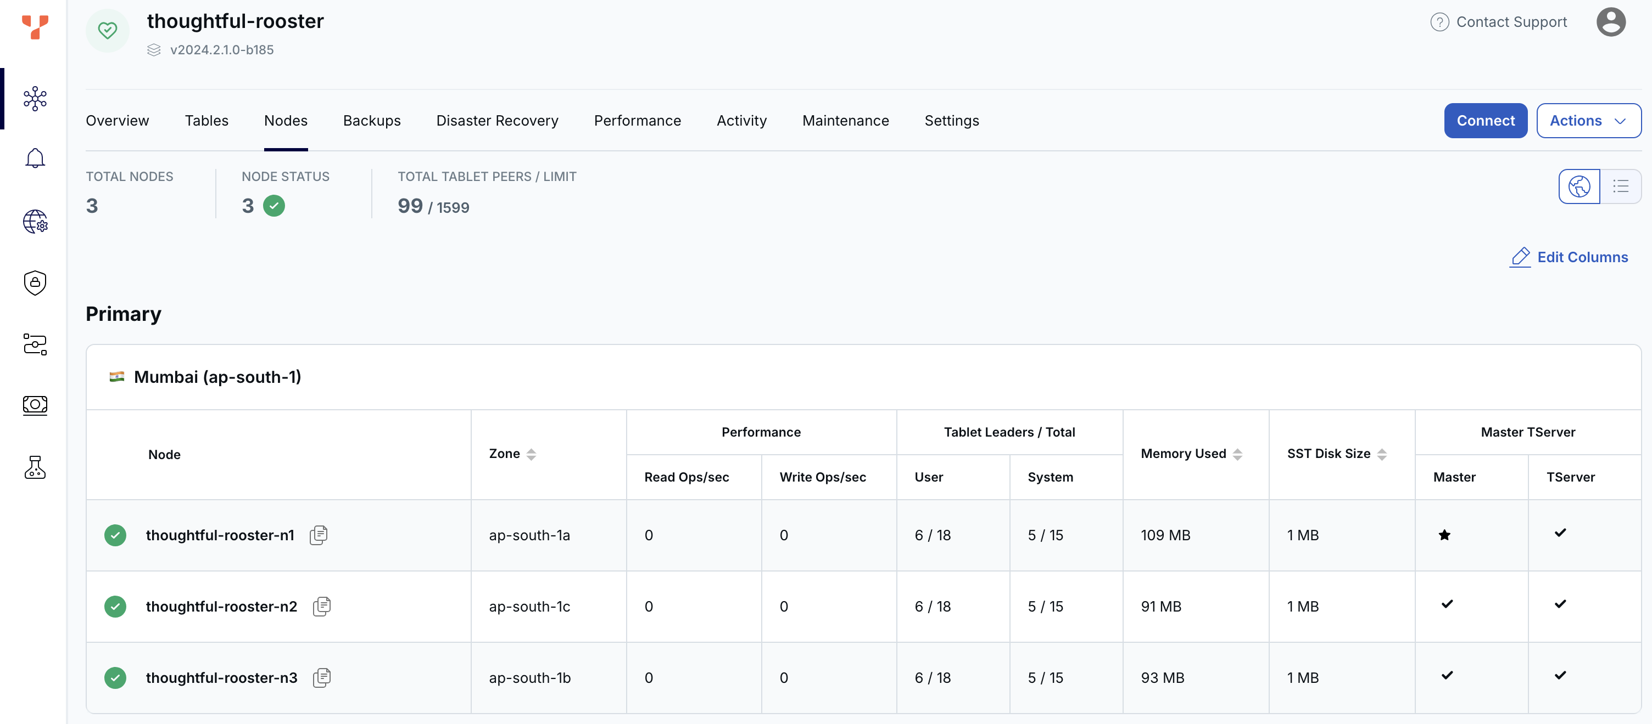Open the Integrations icon in sidebar
The width and height of the screenshot is (1652, 724).
(x=35, y=344)
